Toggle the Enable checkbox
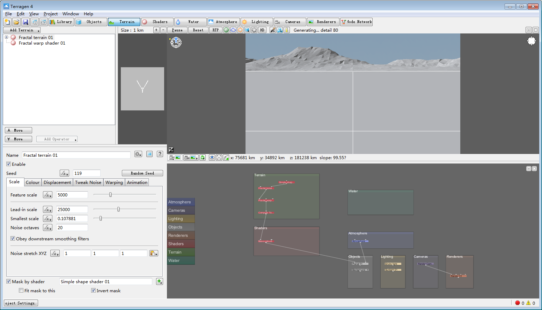542x310 pixels. point(8,164)
